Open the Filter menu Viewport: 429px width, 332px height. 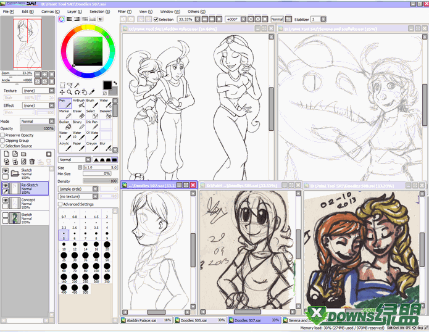click(x=125, y=12)
